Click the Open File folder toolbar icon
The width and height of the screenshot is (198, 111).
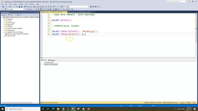pos(17,7)
